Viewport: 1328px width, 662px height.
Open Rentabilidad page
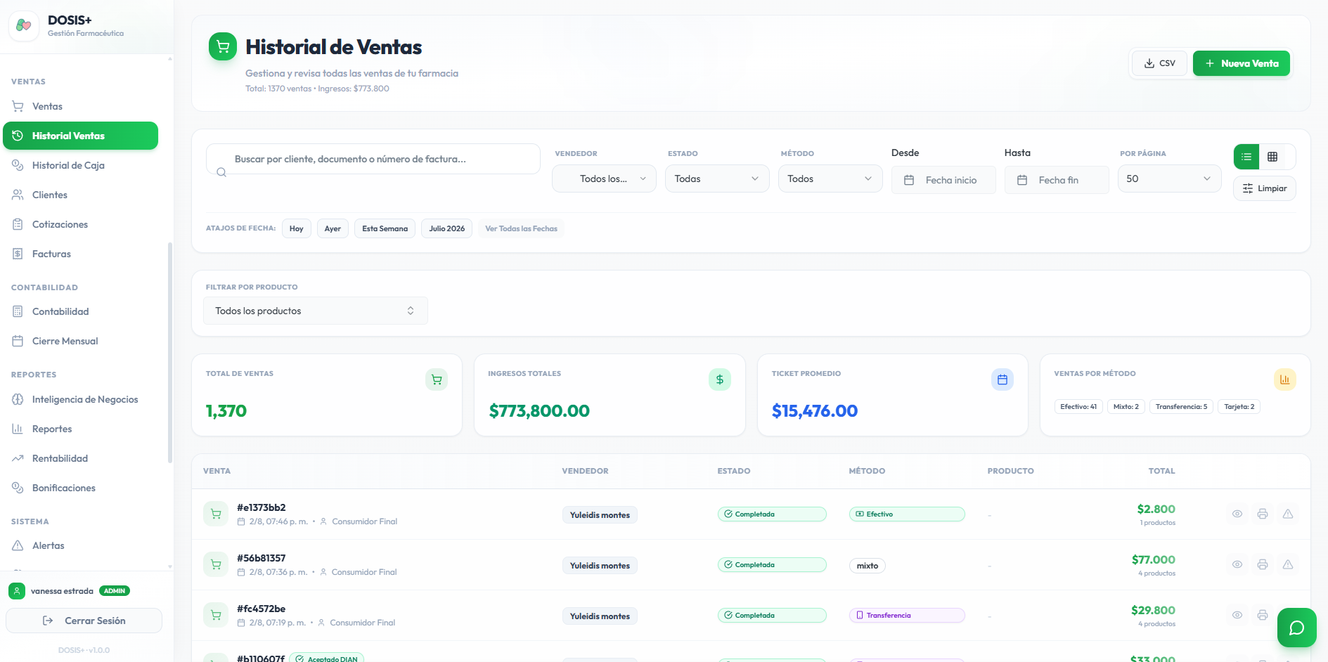pyautogui.click(x=80, y=458)
